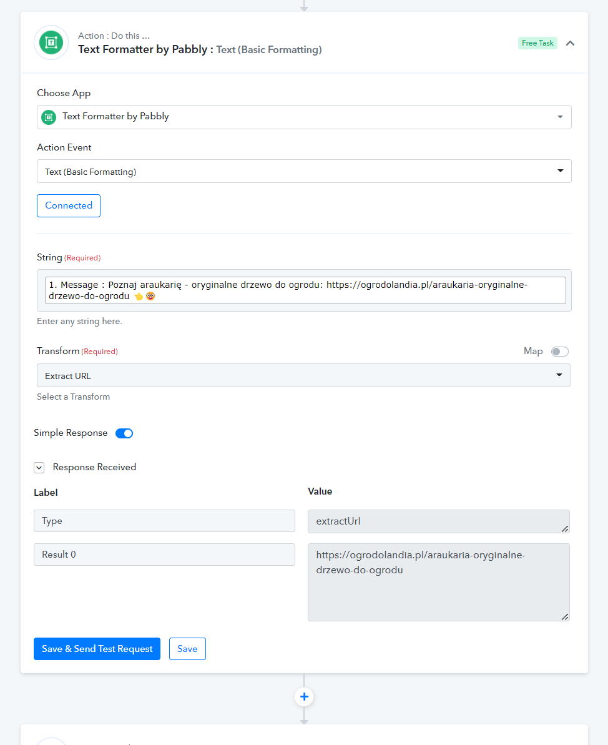Open the Action Event dropdown

[304, 171]
